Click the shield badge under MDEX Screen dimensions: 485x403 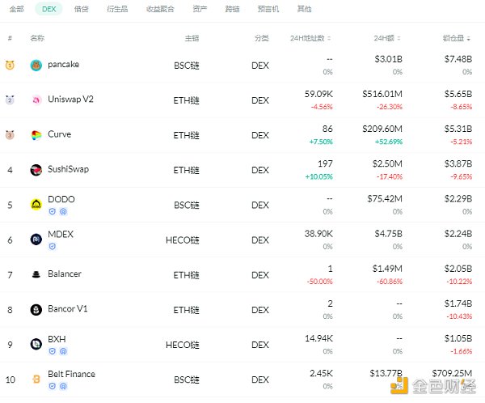pos(51,246)
